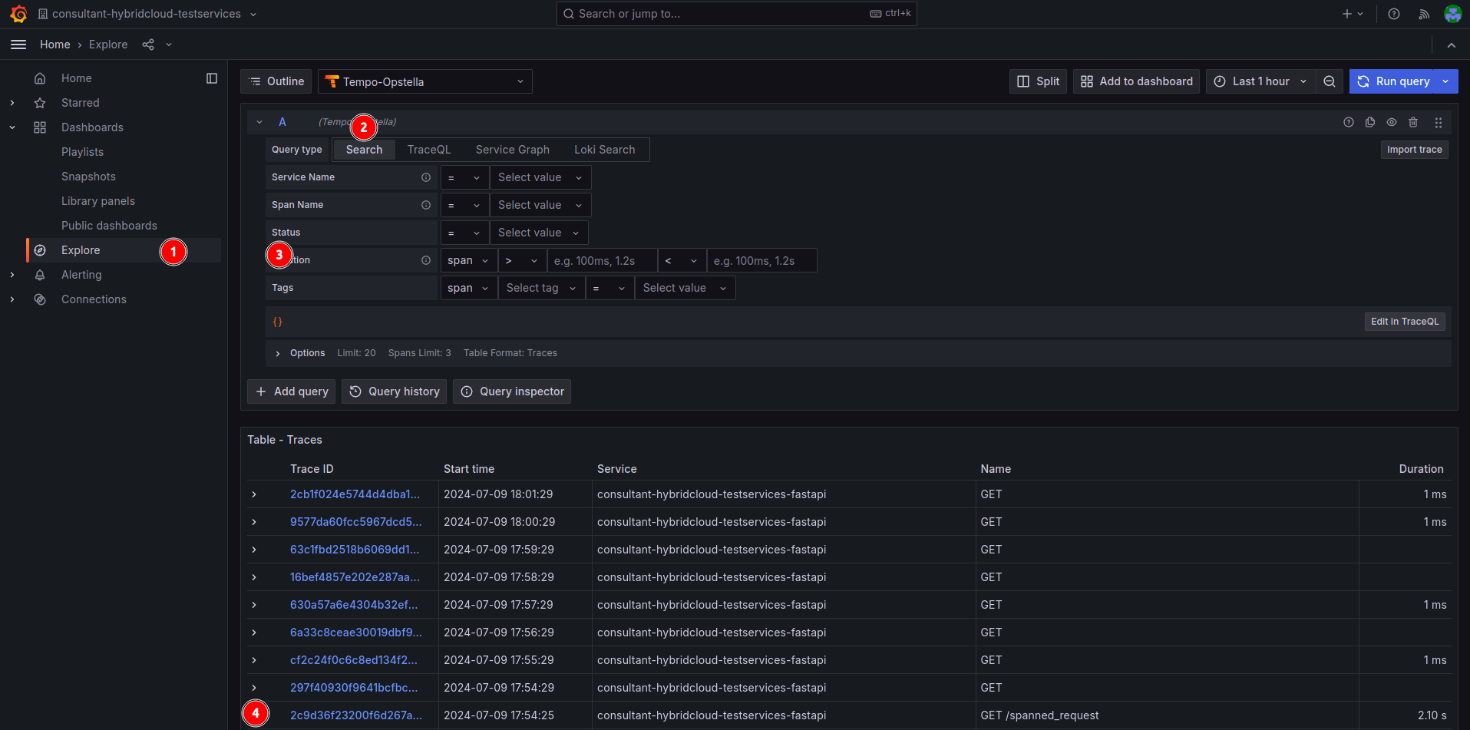This screenshot has height=730, width=1470.
Task: Open Library panels page
Action: click(x=98, y=201)
